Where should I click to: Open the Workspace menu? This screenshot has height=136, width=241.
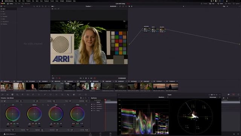pos(69,1)
